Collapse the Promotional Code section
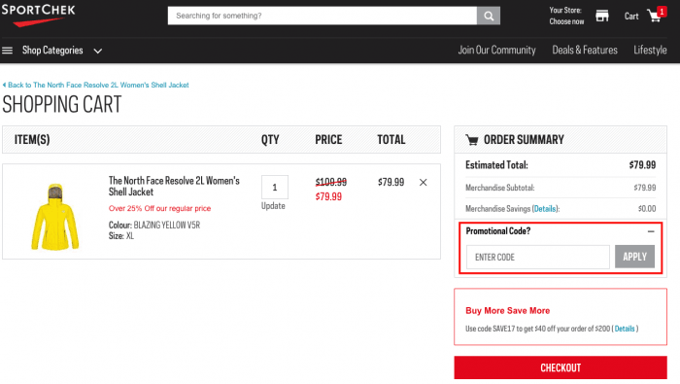The height and width of the screenshot is (384, 680). tap(651, 231)
